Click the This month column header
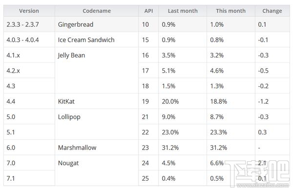The image size is (293, 190). click(231, 11)
